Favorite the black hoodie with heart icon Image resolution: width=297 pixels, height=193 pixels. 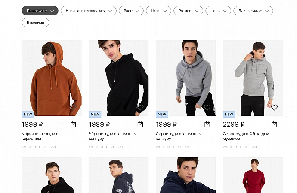point(140,107)
